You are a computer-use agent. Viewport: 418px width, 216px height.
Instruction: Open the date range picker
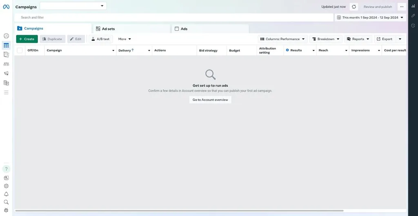(370, 18)
